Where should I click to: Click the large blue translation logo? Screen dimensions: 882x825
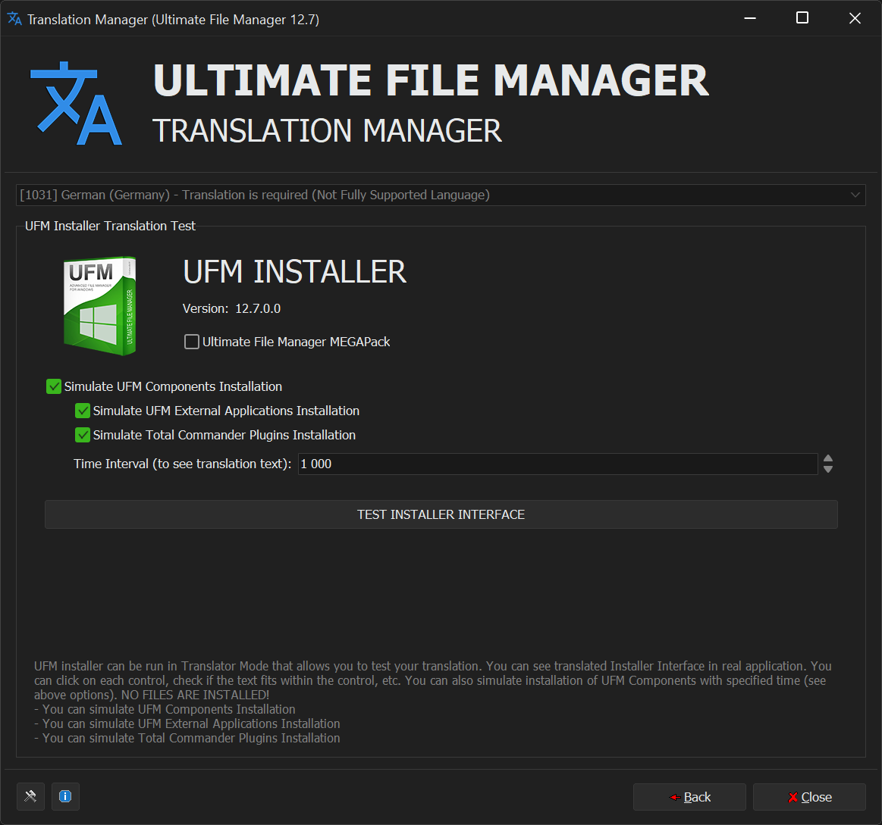coord(76,104)
